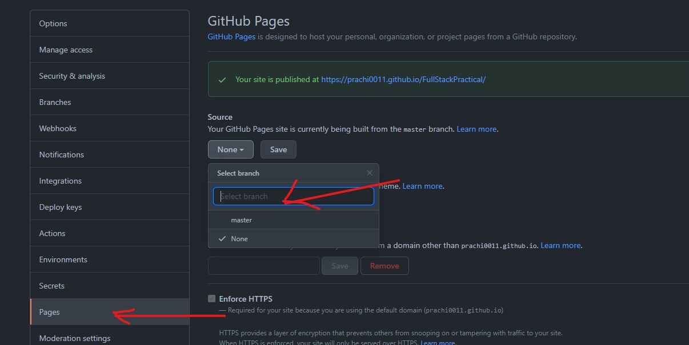
Task: Open Actions settings
Action: (110, 233)
